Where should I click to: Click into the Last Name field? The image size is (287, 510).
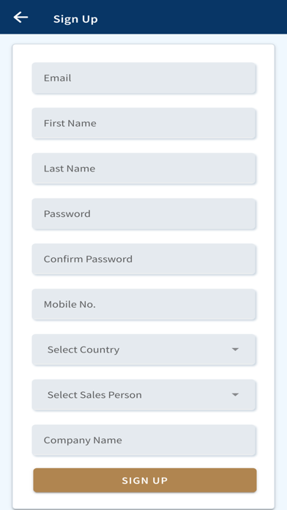pos(143,169)
